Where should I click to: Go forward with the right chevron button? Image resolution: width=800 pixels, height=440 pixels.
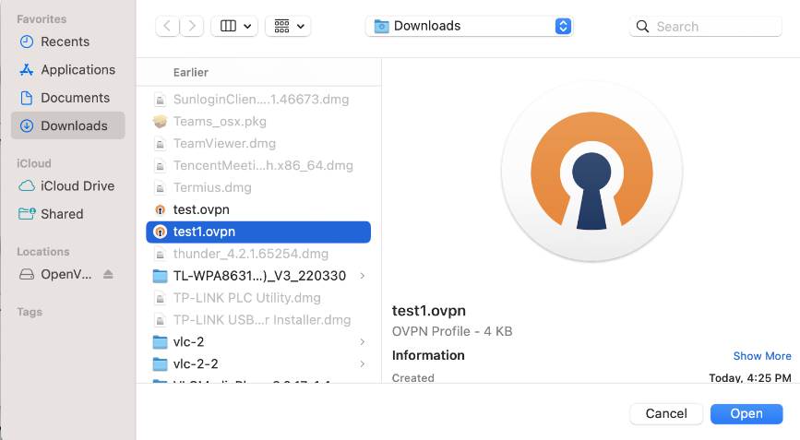point(192,26)
